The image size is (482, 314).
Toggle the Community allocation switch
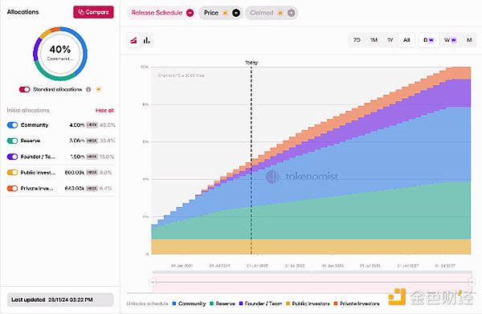click(12, 125)
